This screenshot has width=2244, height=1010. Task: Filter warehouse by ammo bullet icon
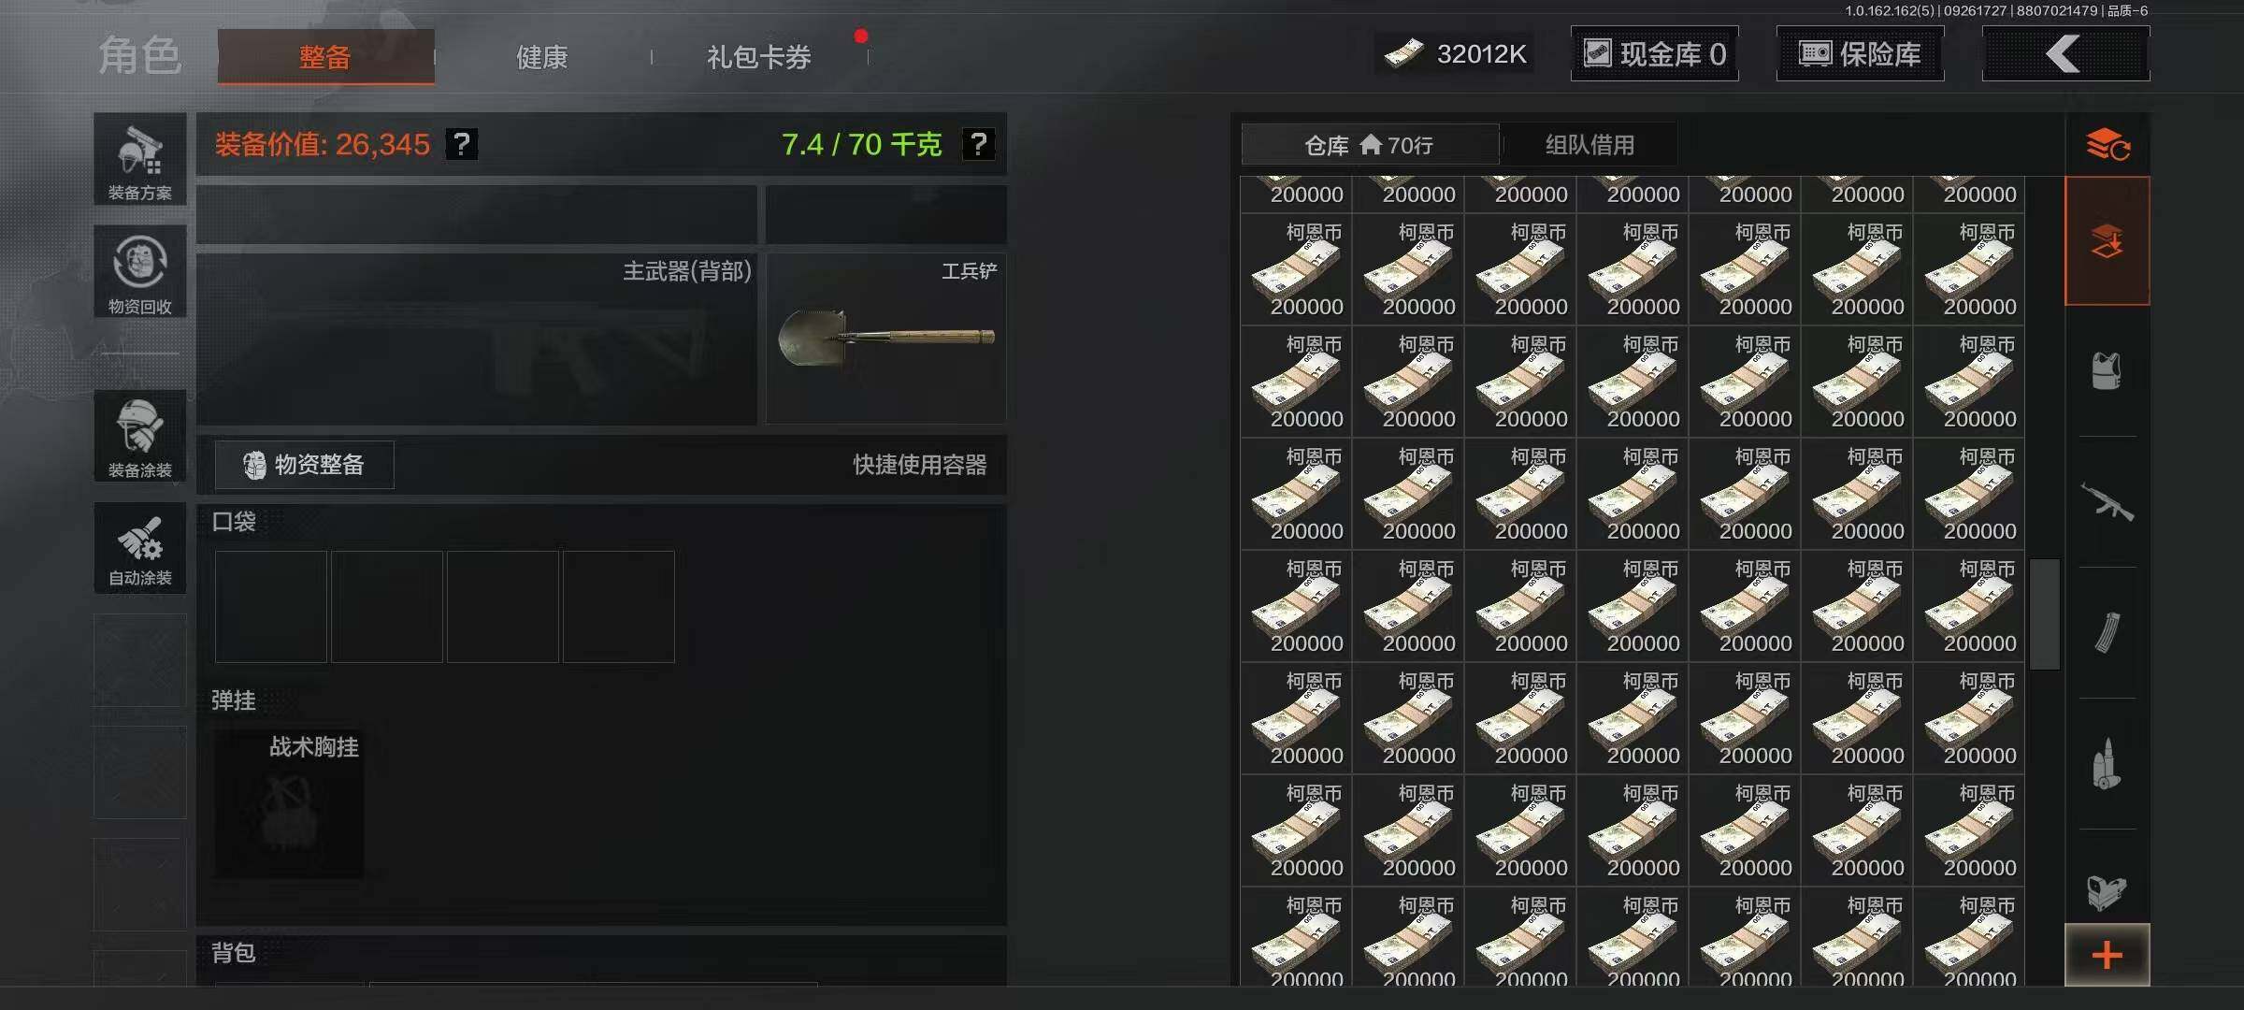pyautogui.click(x=2107, y=763)
